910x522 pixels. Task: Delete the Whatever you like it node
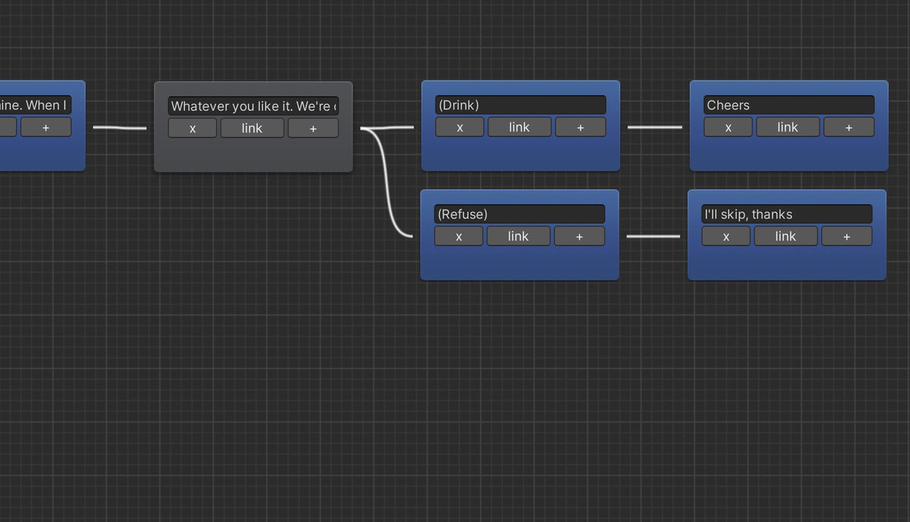[x=193, y=128]
